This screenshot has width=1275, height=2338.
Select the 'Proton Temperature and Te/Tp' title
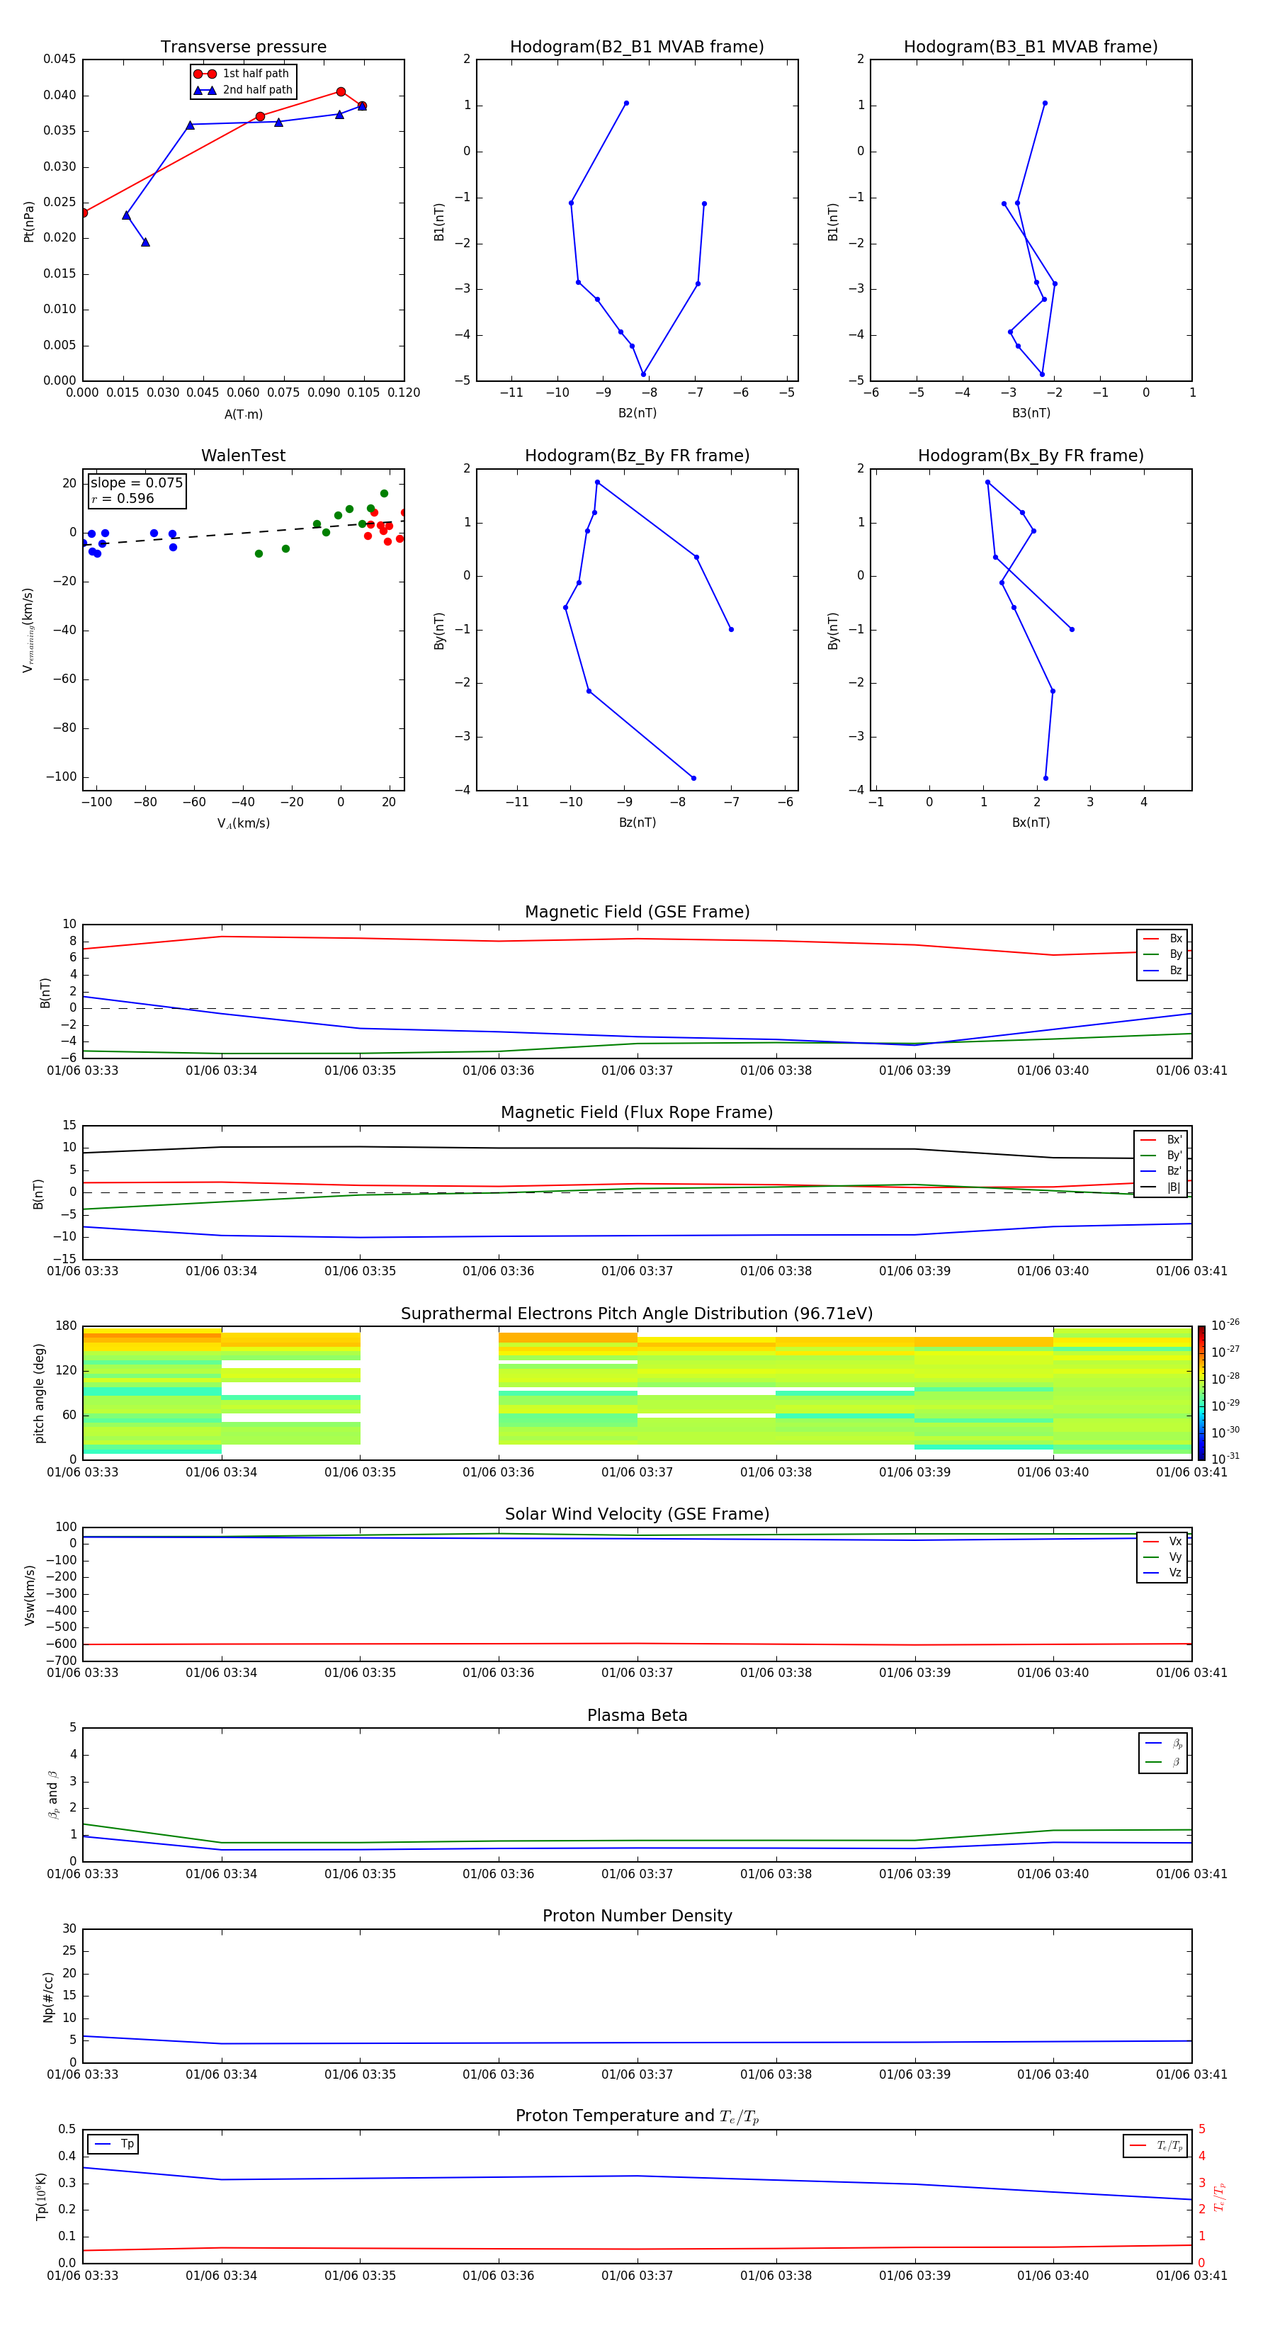(637, 2116)
